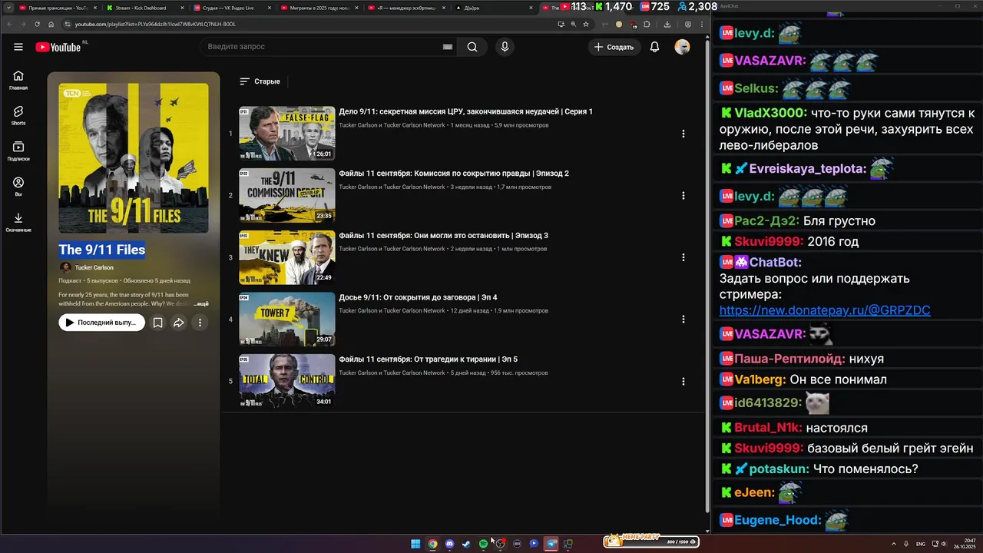The height and width of the screenshot is (553, 983).
Task: Open the on-screen keyboard in the search box
Action: tap(448, 47)
